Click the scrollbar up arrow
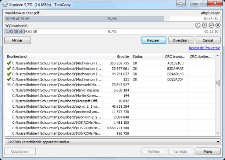This screenshot has width=225, height=160. point(218,56)
